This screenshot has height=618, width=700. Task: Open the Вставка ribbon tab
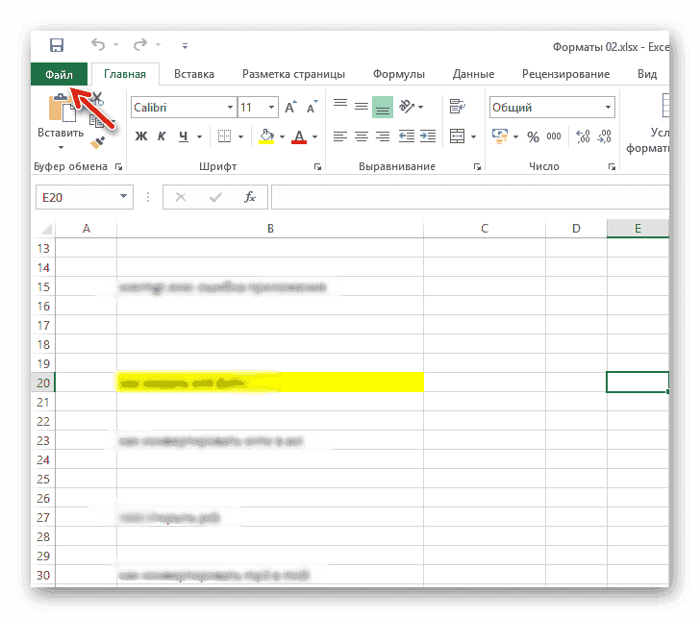click(x=194, y=74)
